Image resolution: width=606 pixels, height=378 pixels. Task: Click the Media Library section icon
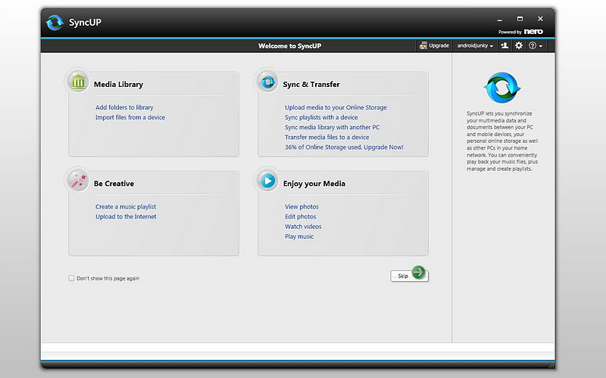tap(78, 82)
